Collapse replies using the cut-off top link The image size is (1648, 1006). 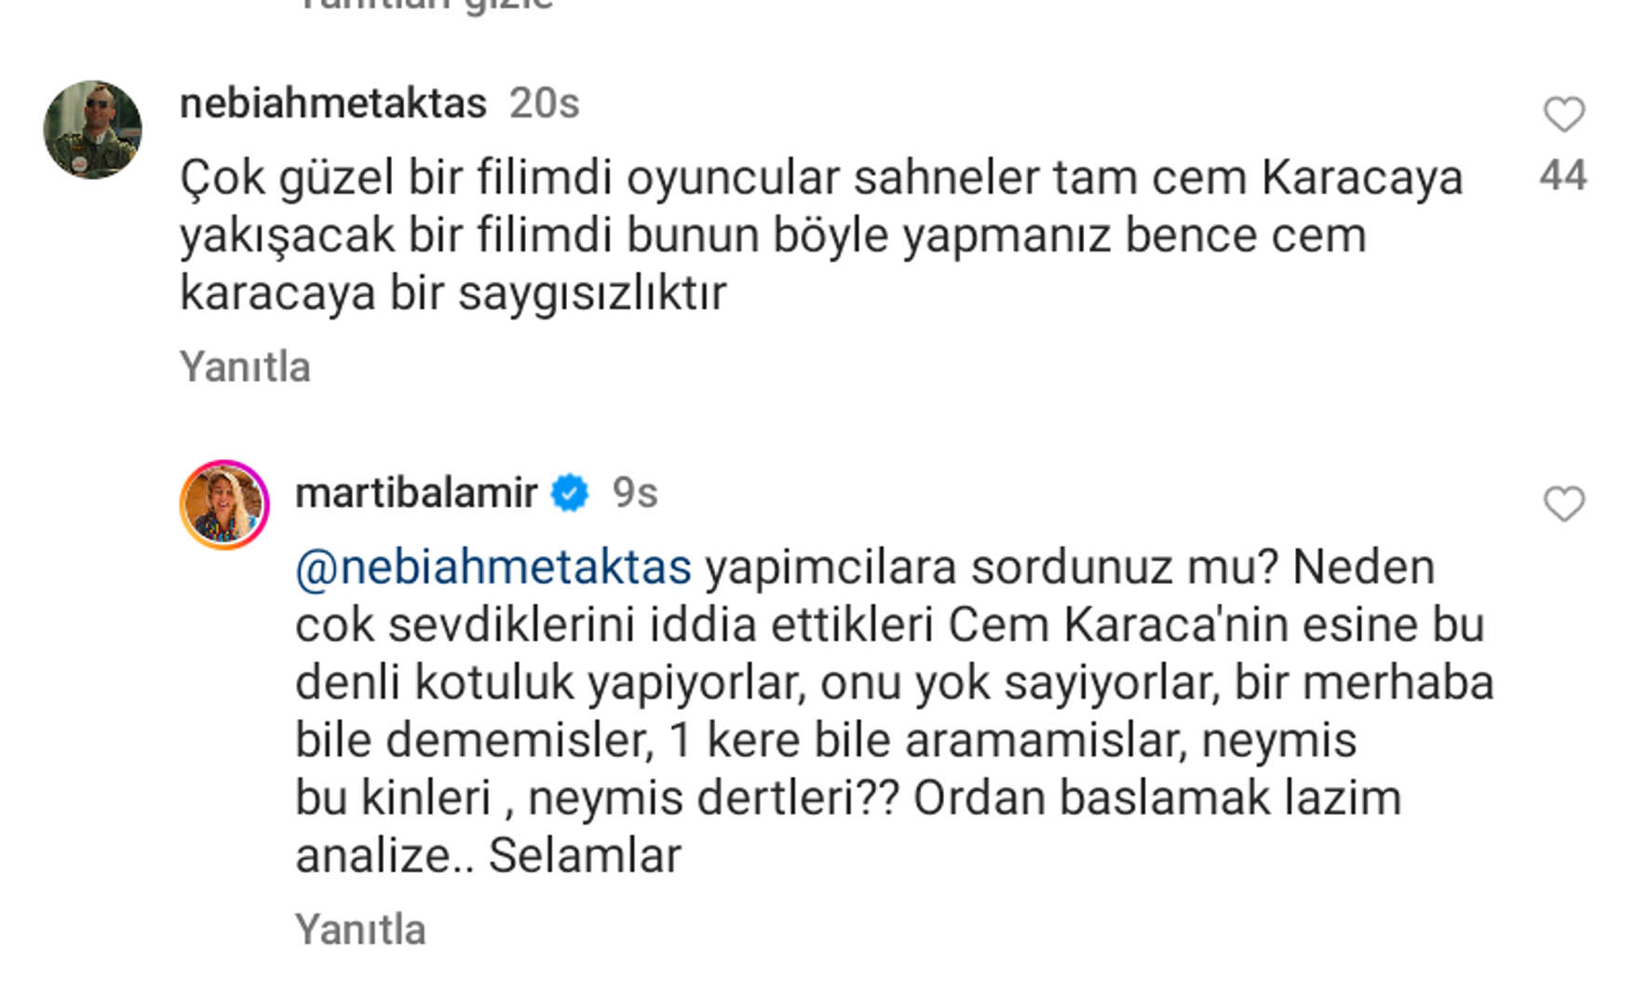[x=426, y=6]
